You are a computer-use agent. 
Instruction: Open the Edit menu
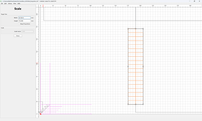click(5, 4)
